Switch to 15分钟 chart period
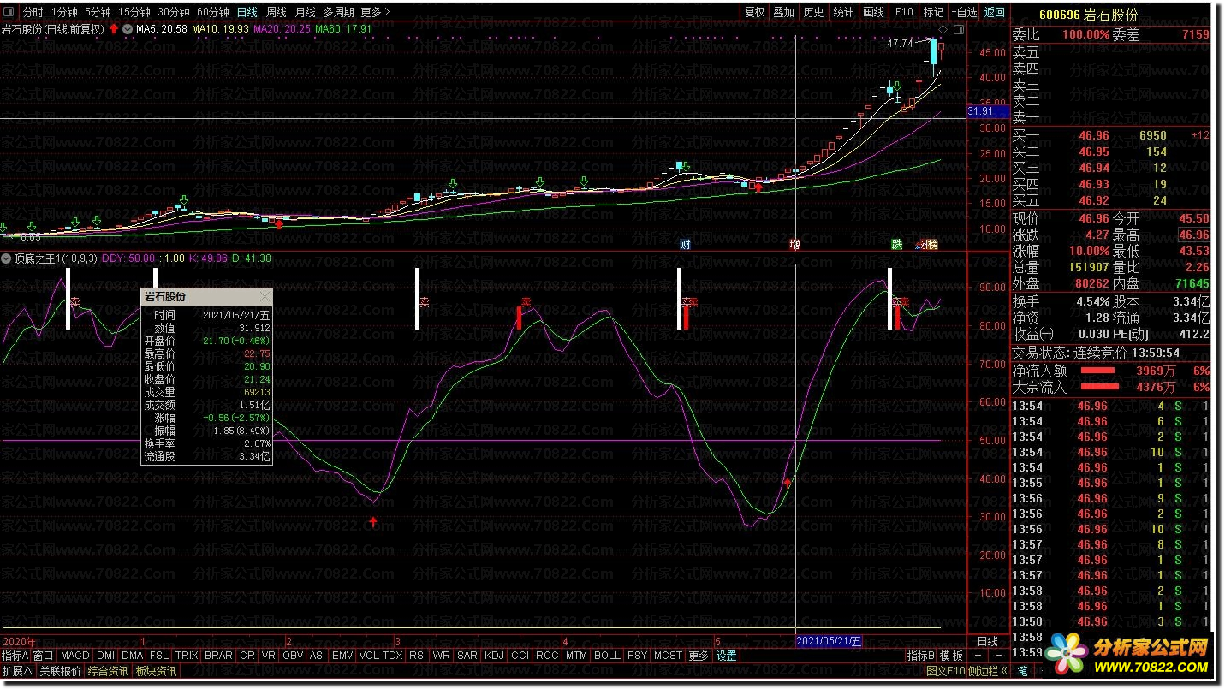Screen dimensions: 1225x689 [x=134, y=13]
